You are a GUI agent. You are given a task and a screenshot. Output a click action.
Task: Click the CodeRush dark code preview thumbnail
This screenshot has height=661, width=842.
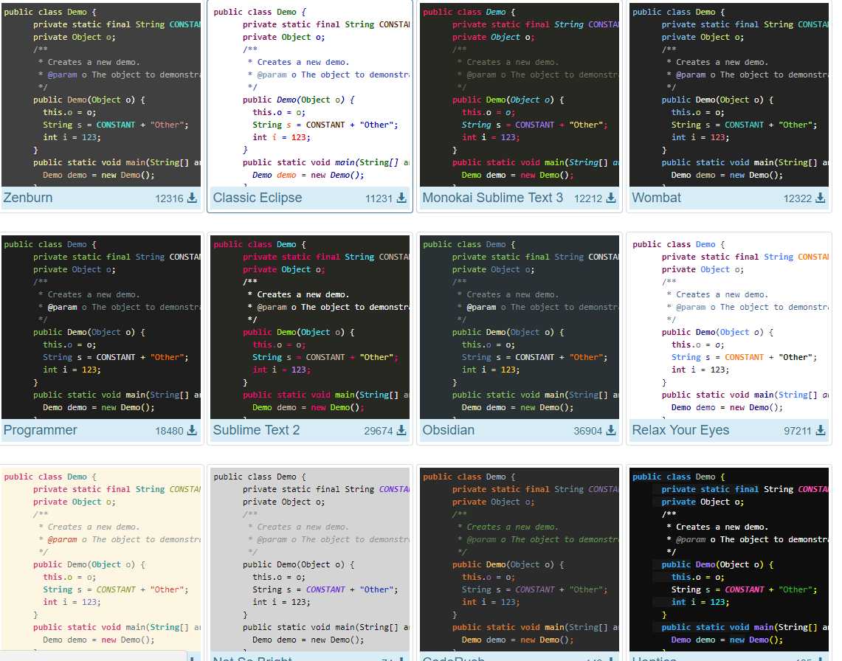coord(520,559)
